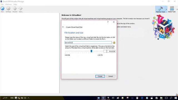Click the 'Create Virtual Hard Disk' dialog title
The width and height of the screenshot is (178, 100).
74,27
